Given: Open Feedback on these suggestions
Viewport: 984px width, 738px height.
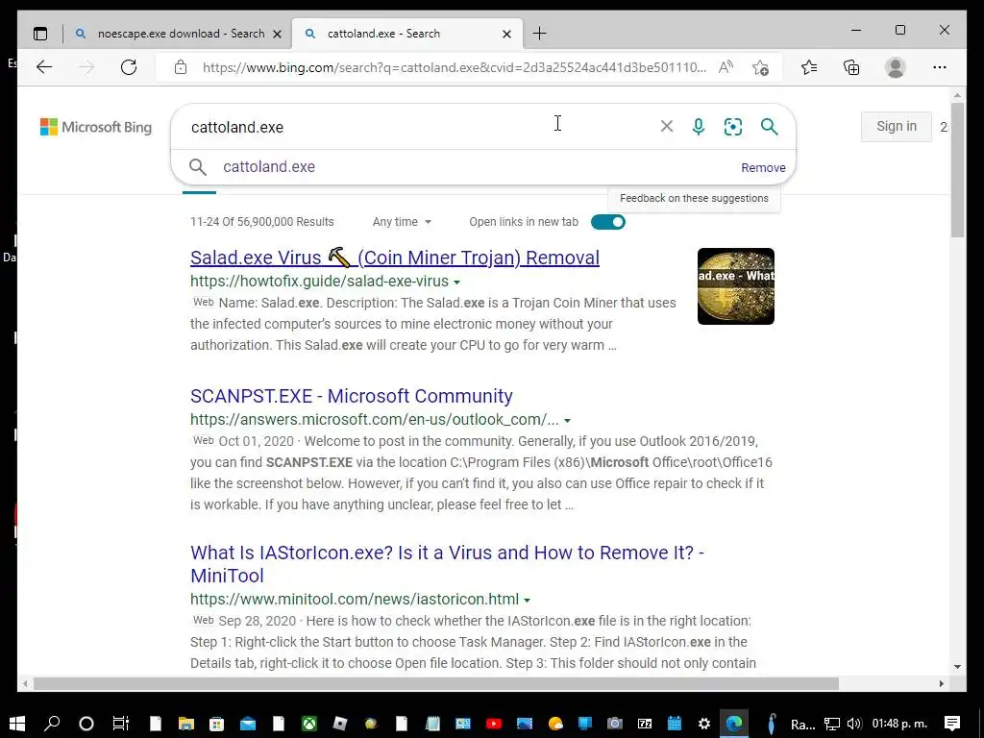Looking at the screenshot, I should click(x=694, y=198).
